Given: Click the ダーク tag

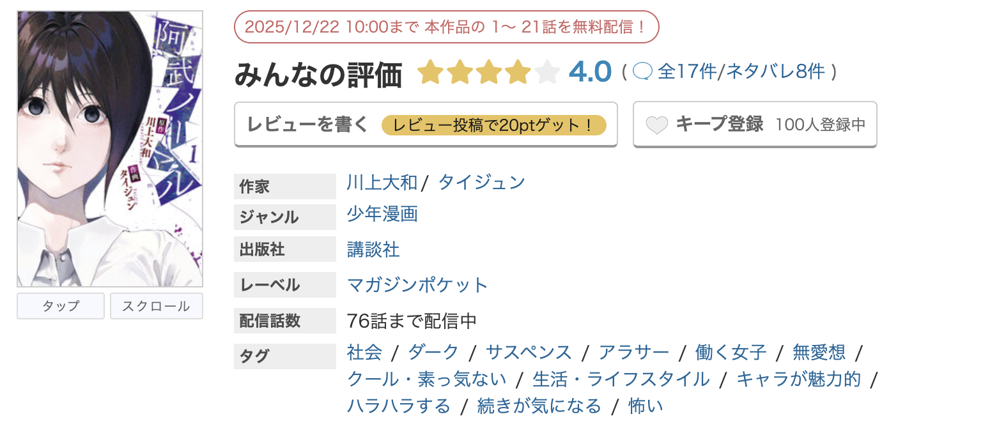Looking at the screenshot, I should coord(433,352).
